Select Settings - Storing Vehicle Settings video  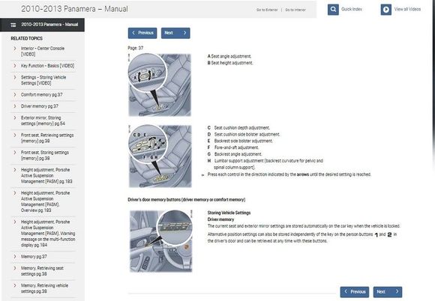(x=43, y=80)
